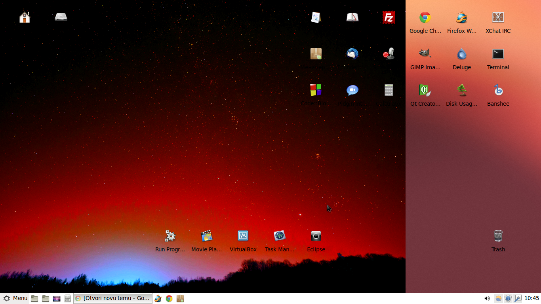Launch FileZilla from the desktop
541x304 pixels.
[389, 18]
